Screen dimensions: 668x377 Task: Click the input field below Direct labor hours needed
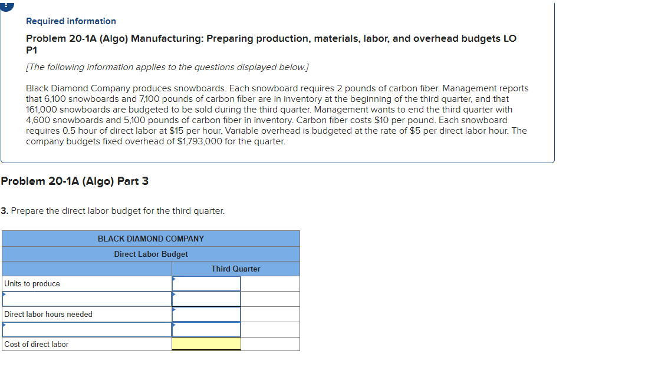coord(206,329)
